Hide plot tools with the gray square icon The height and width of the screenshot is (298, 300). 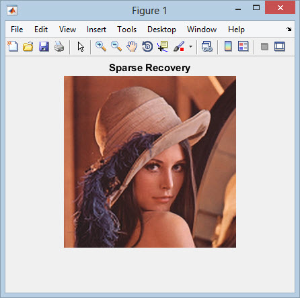tap(264, 46)
